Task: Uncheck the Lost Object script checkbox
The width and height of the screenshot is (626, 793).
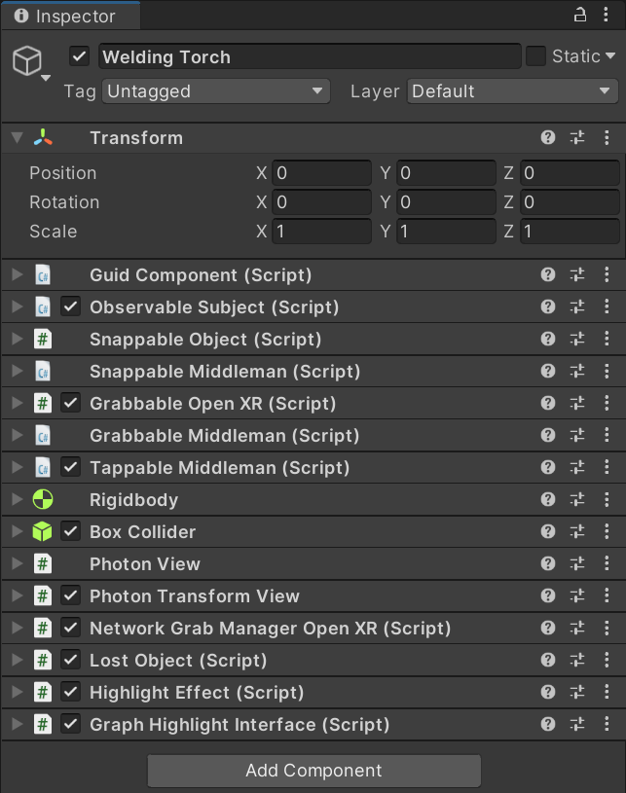Action: click(70, 661)
